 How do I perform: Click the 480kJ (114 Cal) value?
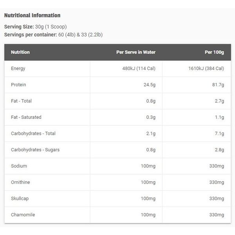pos(139,69)
